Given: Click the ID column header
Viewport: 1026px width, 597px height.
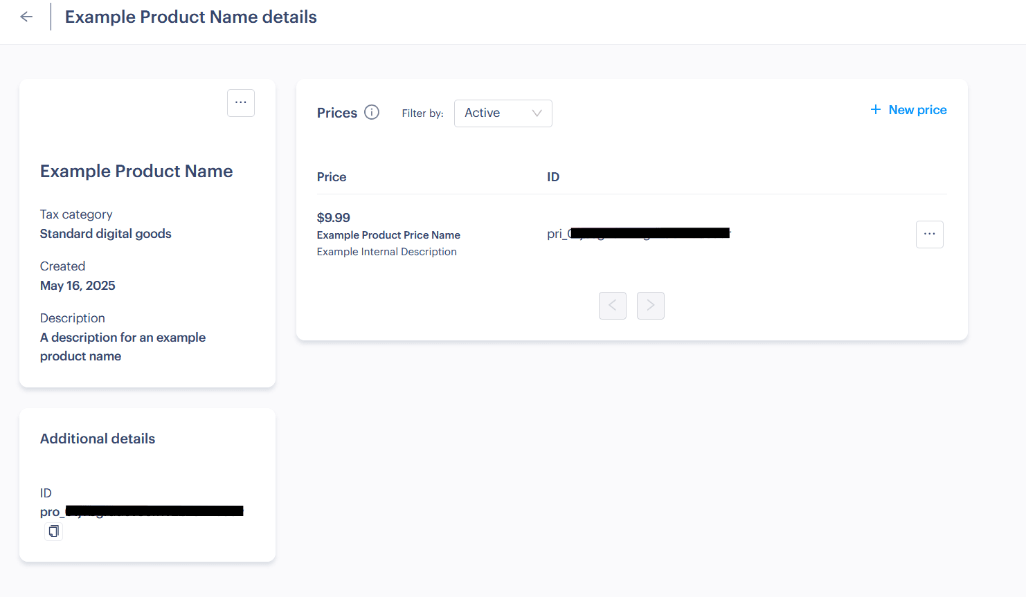Looking at the screenshot, I should [x=553, y=177].
